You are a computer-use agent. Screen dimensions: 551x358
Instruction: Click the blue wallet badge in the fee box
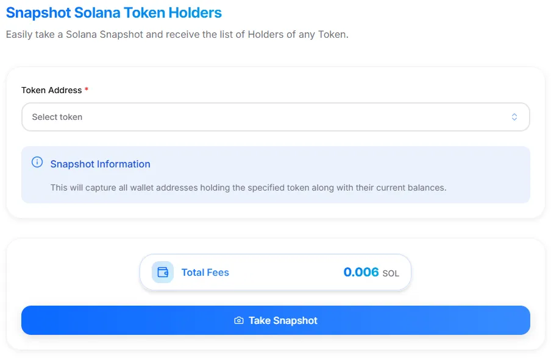tap(163, 272)
